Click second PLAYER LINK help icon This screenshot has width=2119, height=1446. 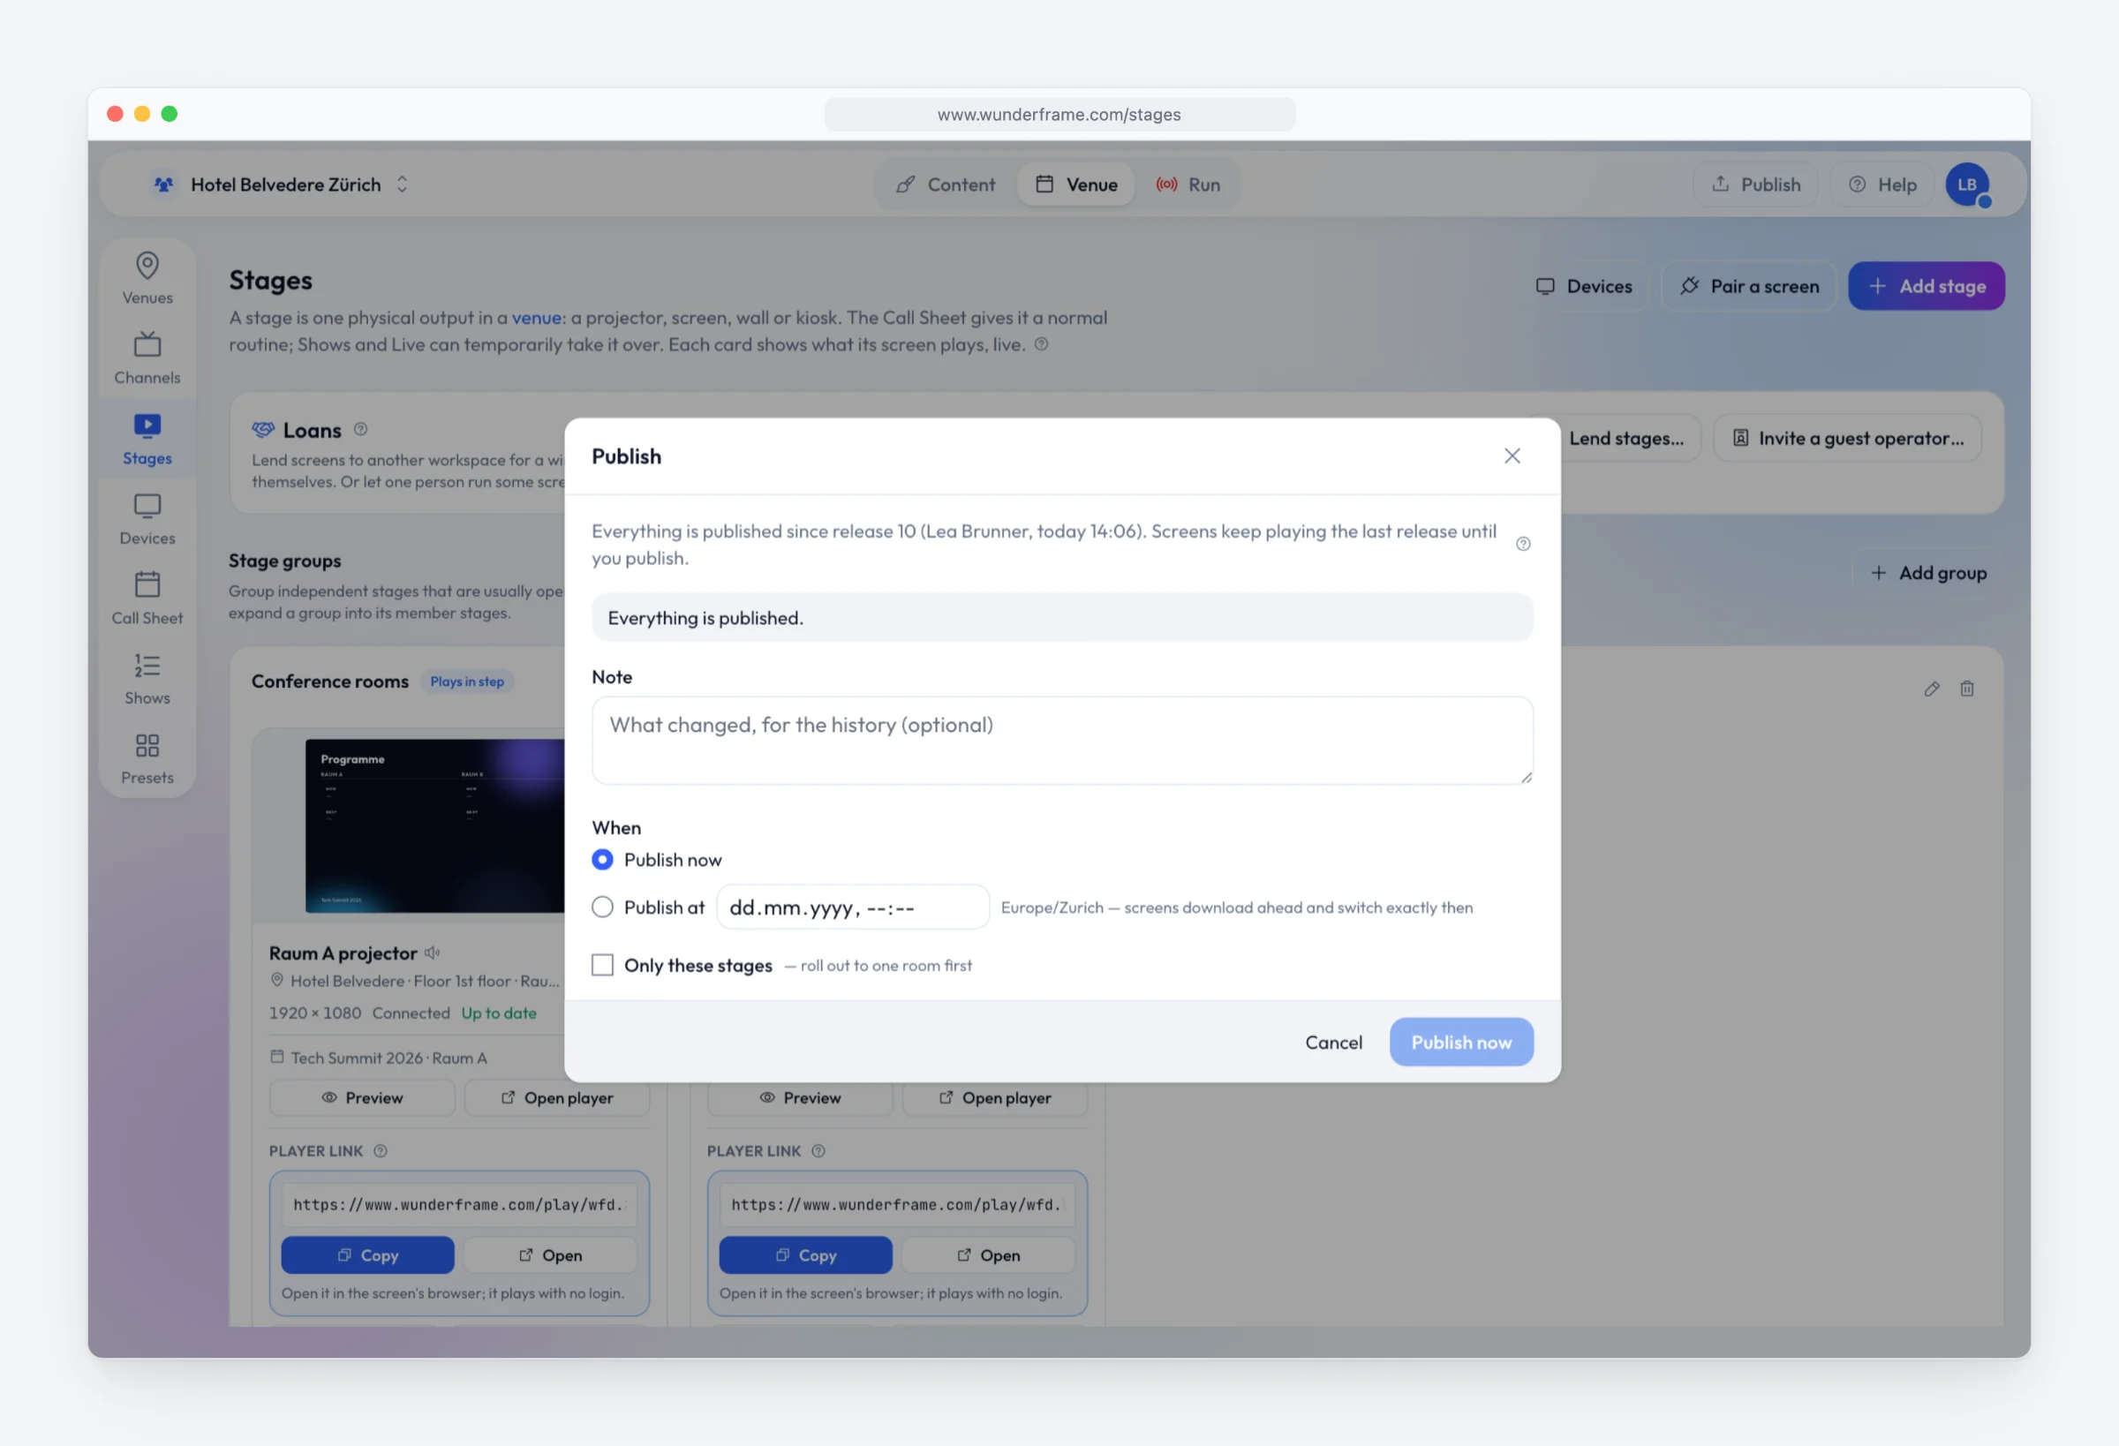[x=818, y=1150]
